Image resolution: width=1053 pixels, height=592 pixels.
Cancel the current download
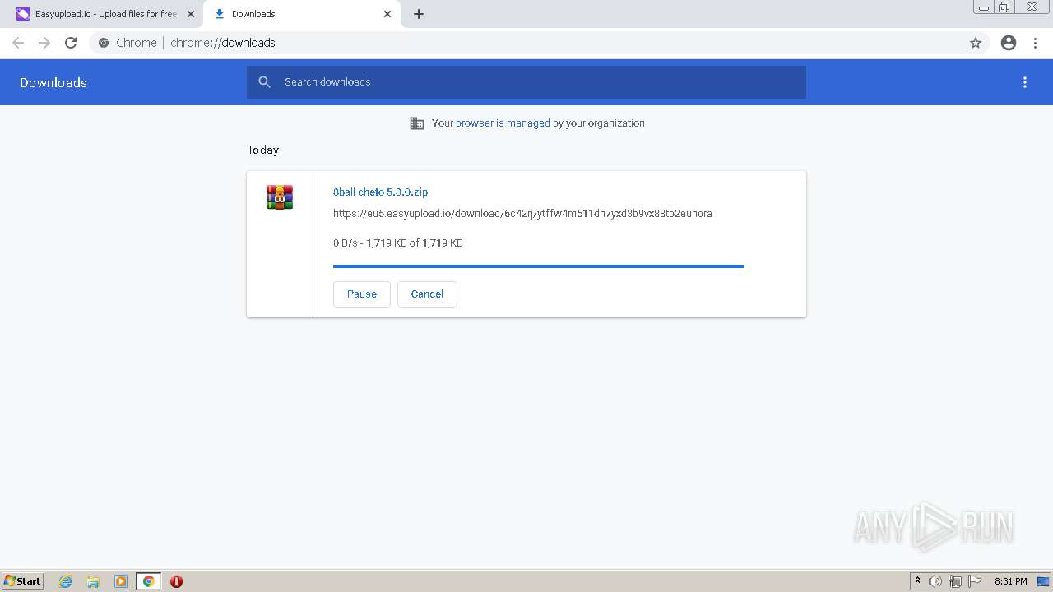[x=427, y=294]
